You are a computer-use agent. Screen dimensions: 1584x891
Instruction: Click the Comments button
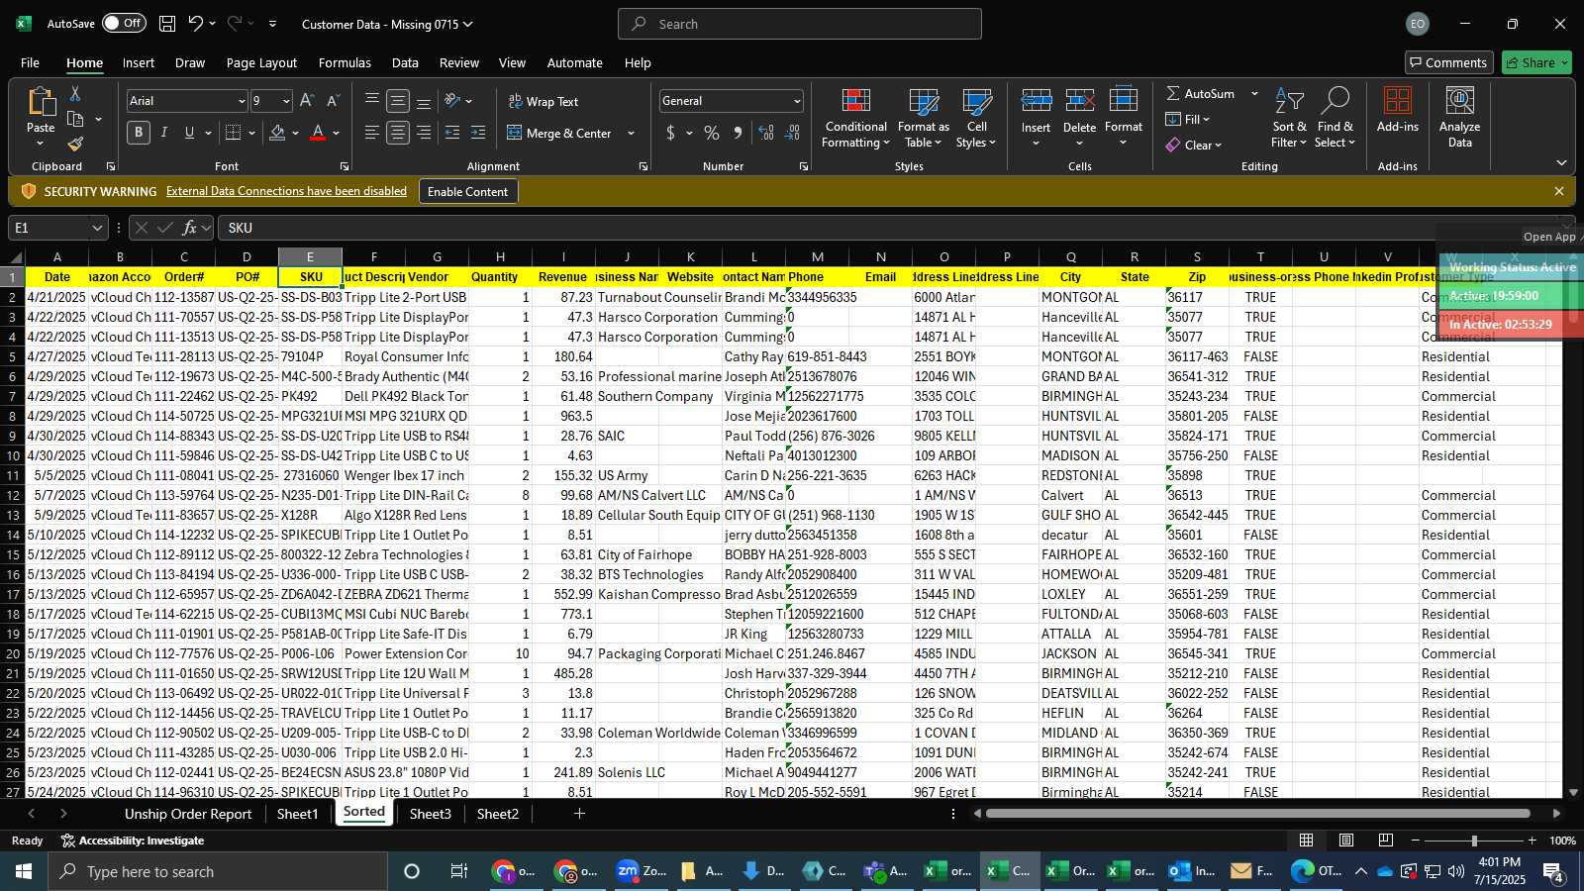(1447, 62)
